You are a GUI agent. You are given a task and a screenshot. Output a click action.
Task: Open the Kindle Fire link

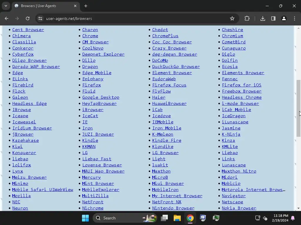click(x=167, y=140)
